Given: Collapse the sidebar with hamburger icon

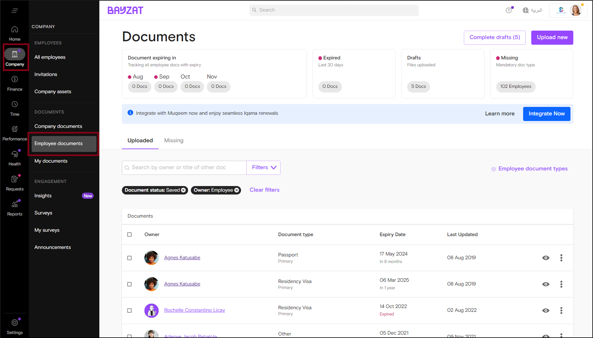Looking at the screenshot, I should (14, 10).
